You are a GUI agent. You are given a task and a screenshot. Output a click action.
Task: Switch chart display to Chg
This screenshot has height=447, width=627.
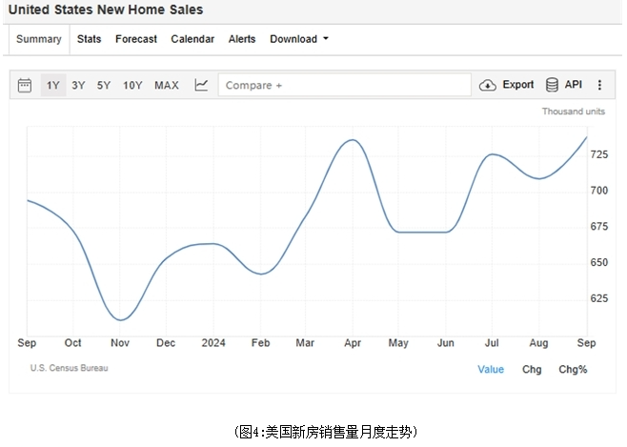tap(532, 370)
